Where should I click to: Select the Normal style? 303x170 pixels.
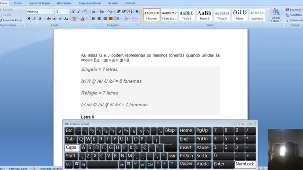[151, 15]
